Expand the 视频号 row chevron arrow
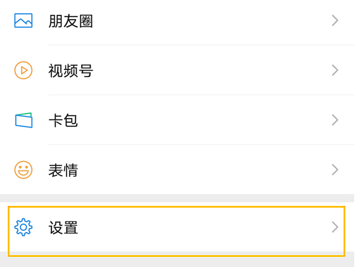Viewport: 356px width, 267px height. [335, 71]
